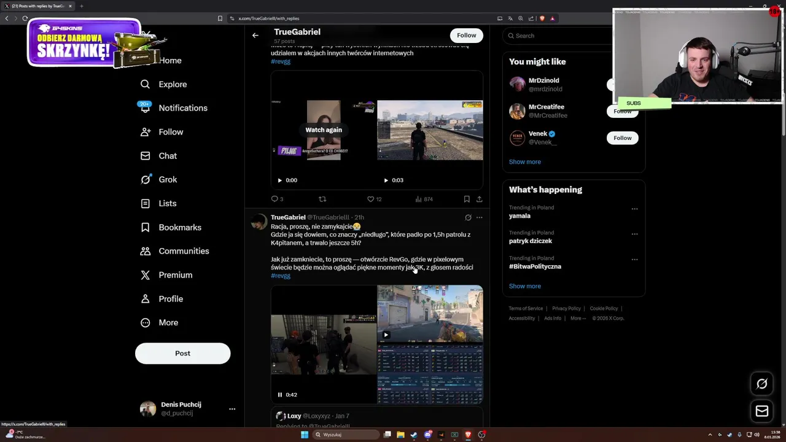Play the top-right video in the 21h post

(x=386, y=335)
